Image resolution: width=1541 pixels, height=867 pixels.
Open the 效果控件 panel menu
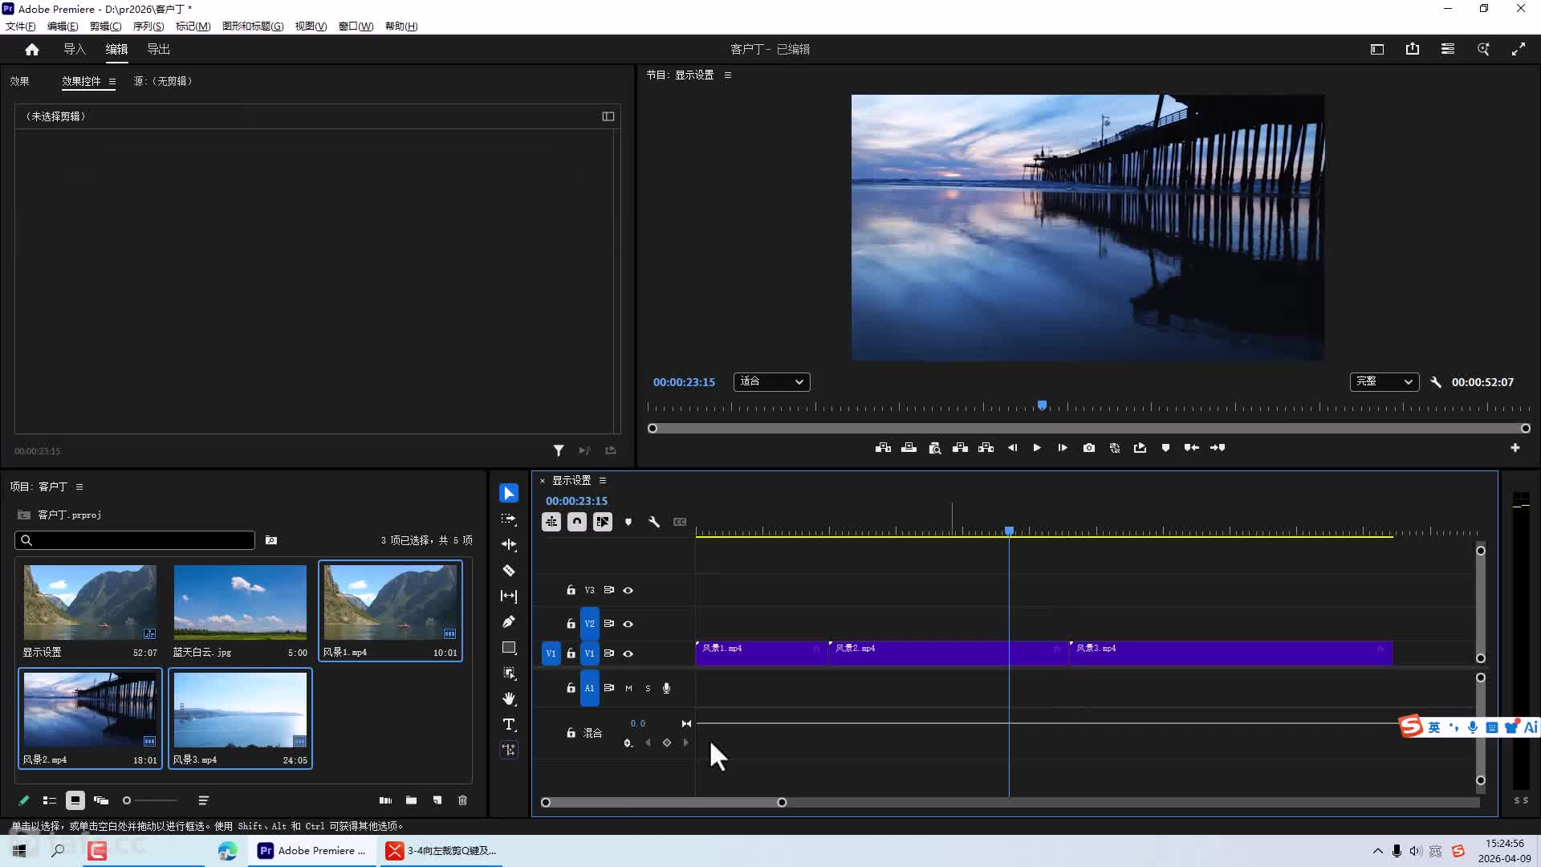[x=112, y=81]
